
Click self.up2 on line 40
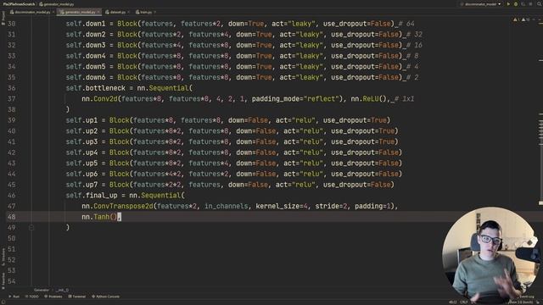81,131
